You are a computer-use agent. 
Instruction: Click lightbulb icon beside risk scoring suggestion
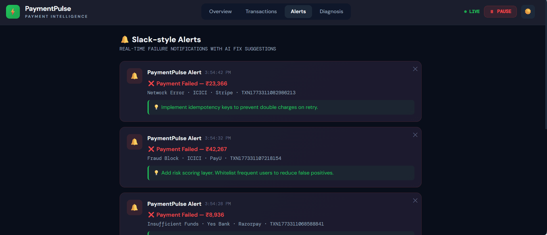click(156, 173)
